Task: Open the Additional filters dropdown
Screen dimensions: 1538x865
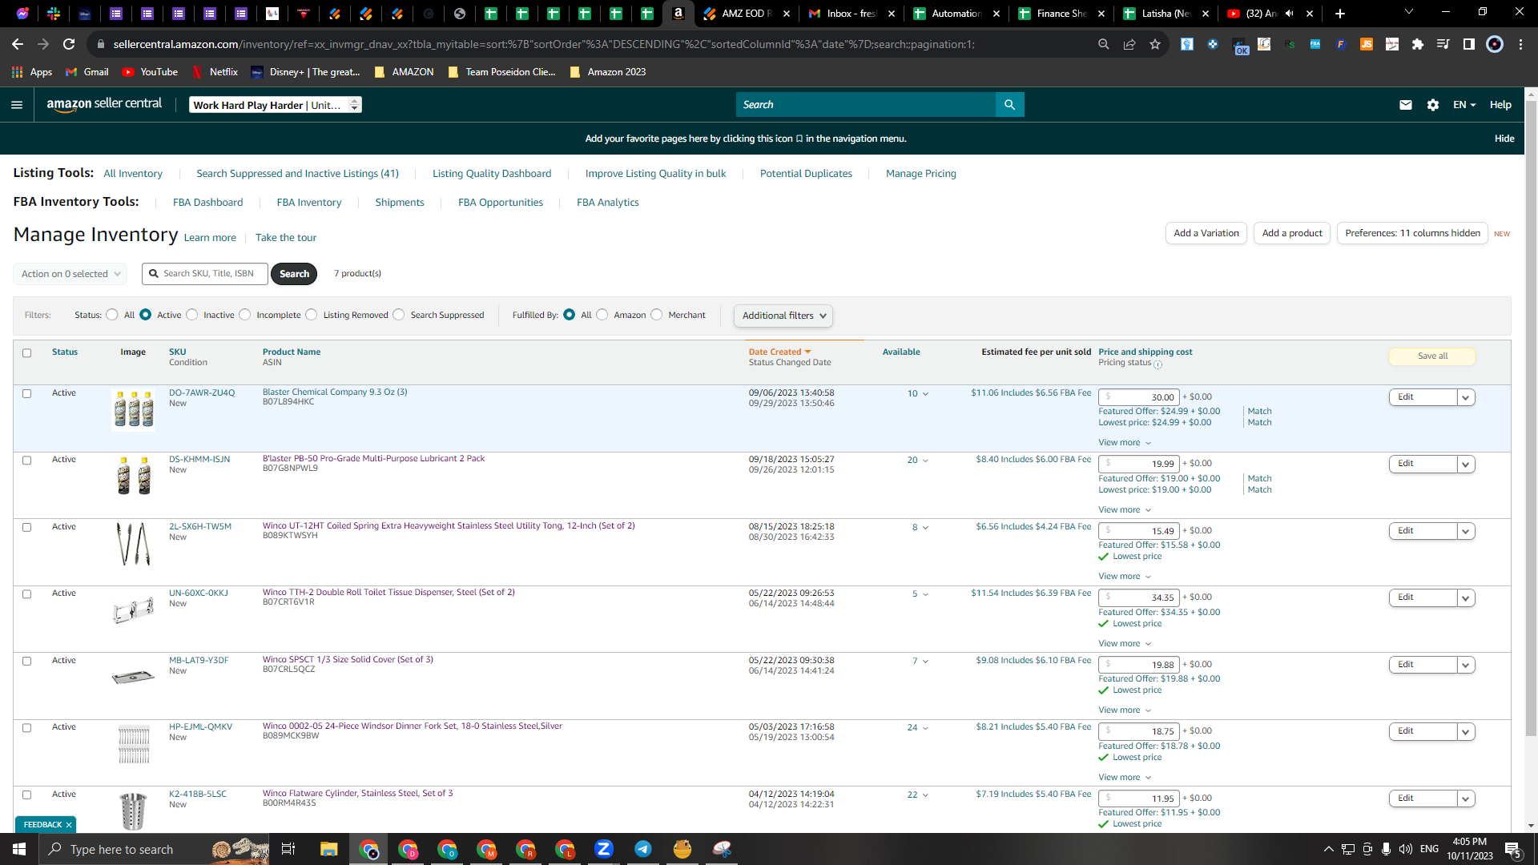Action: [x=783, y=316]
